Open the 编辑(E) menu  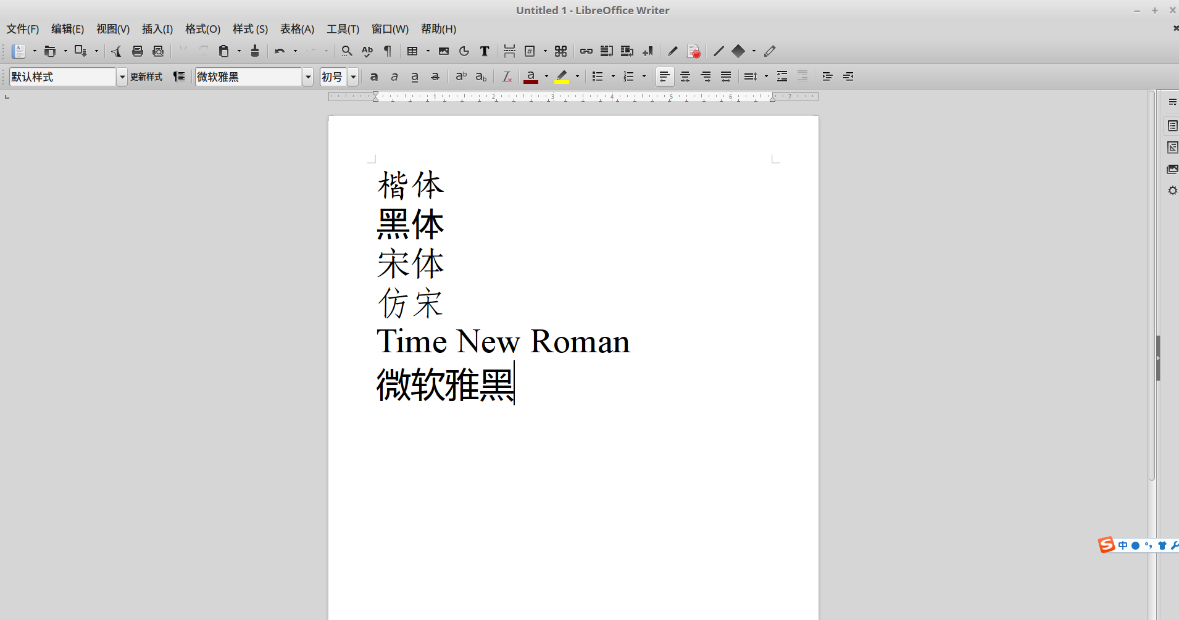67,29
